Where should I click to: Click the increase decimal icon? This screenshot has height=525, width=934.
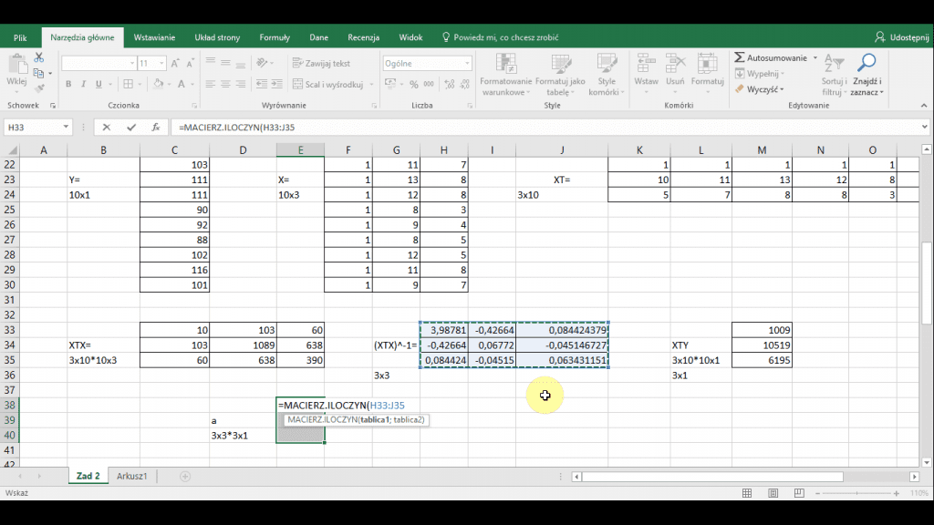point(450,85)
